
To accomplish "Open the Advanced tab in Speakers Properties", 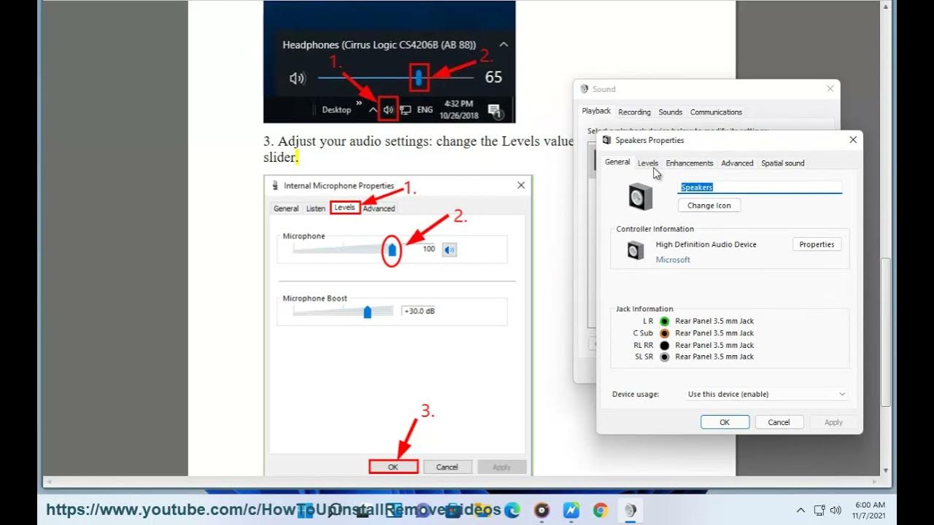I will [737, 163].
